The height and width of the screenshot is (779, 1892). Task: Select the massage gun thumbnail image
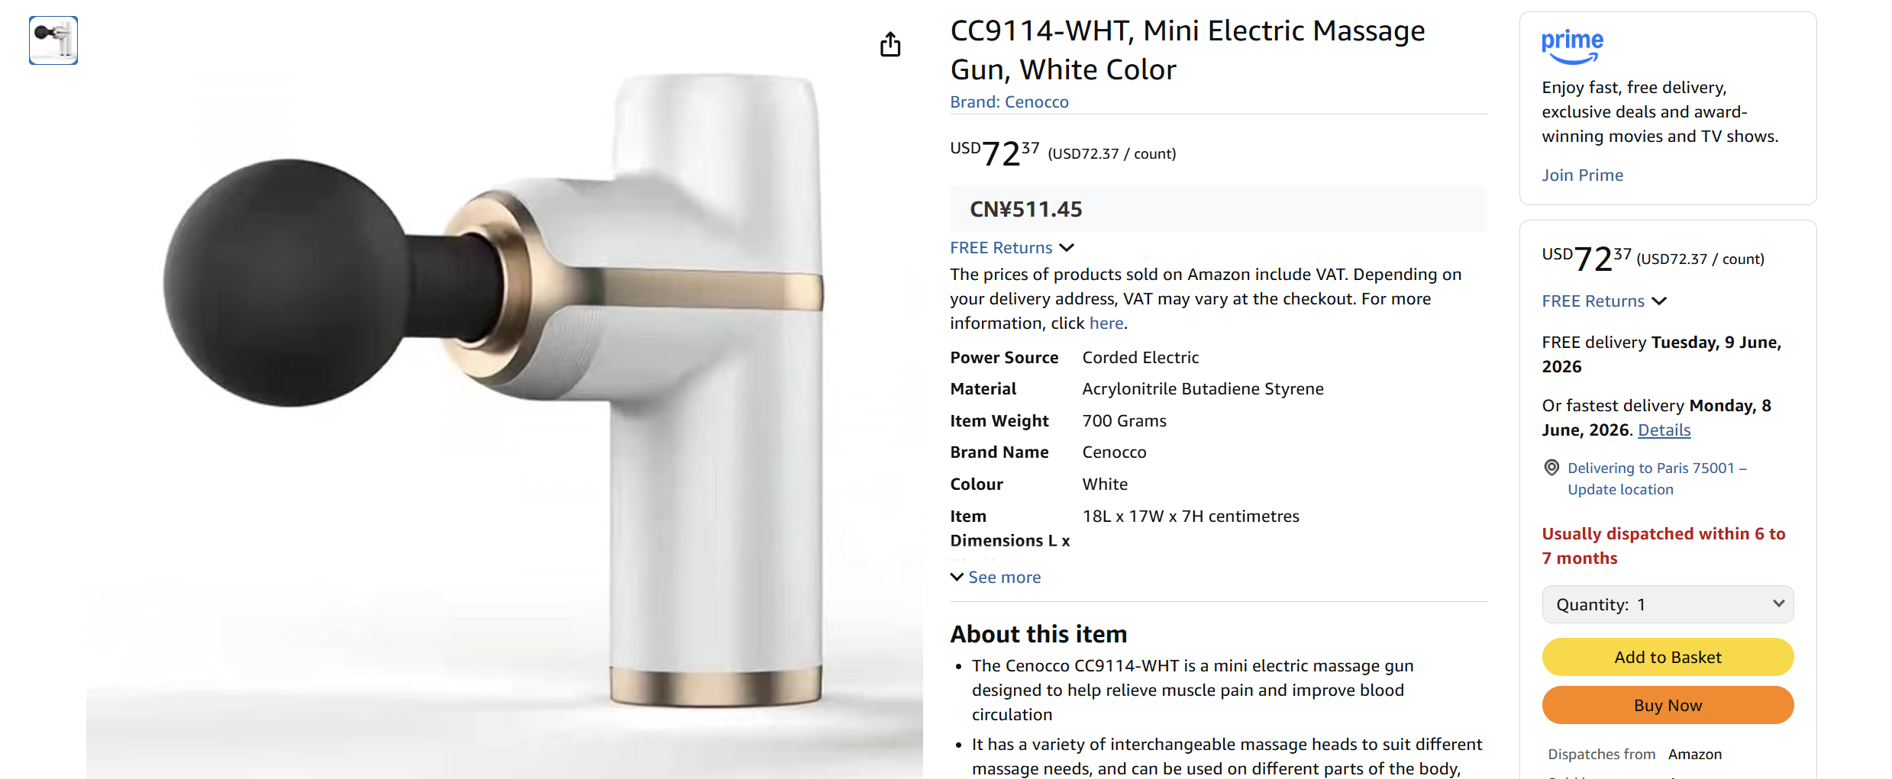coord(53,40)
